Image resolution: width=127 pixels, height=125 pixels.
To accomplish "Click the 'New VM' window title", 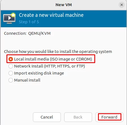I will [64, 5].
